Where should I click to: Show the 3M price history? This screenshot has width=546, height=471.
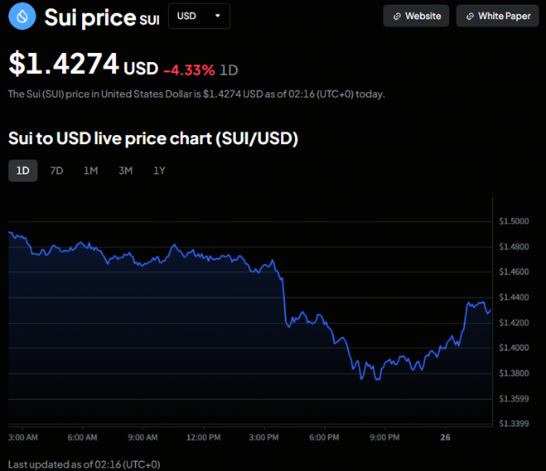point(125,171)
